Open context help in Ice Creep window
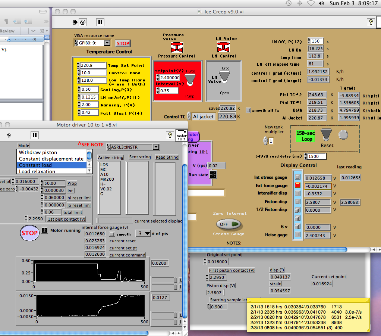This screenshot has height=336, width=381. (x=371, y=22)
